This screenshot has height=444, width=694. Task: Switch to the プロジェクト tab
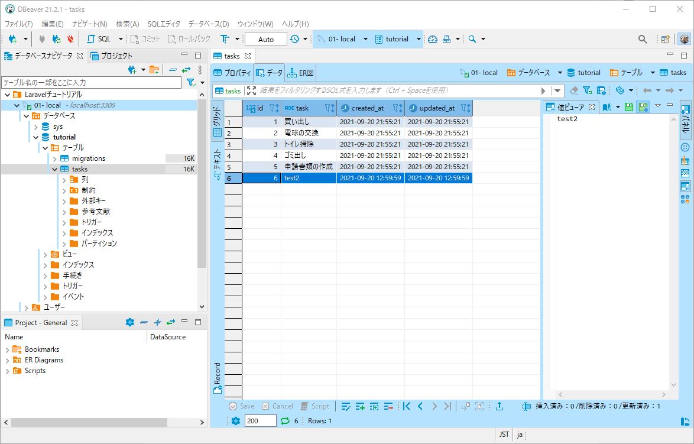(x=112, y=56)
